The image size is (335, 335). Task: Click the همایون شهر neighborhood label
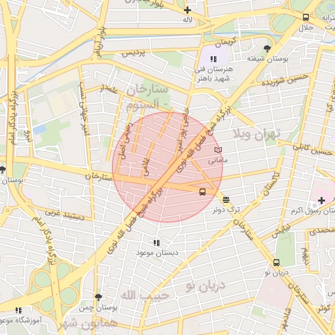point(88,325)
